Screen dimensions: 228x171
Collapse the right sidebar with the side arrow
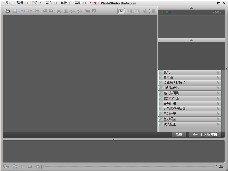tap(226, 69)
